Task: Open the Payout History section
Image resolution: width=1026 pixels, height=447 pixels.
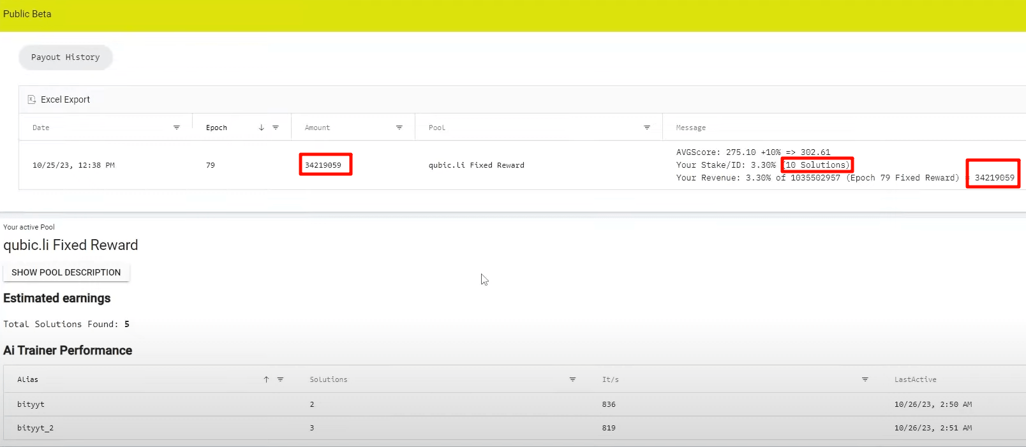Action: point(66,57)
